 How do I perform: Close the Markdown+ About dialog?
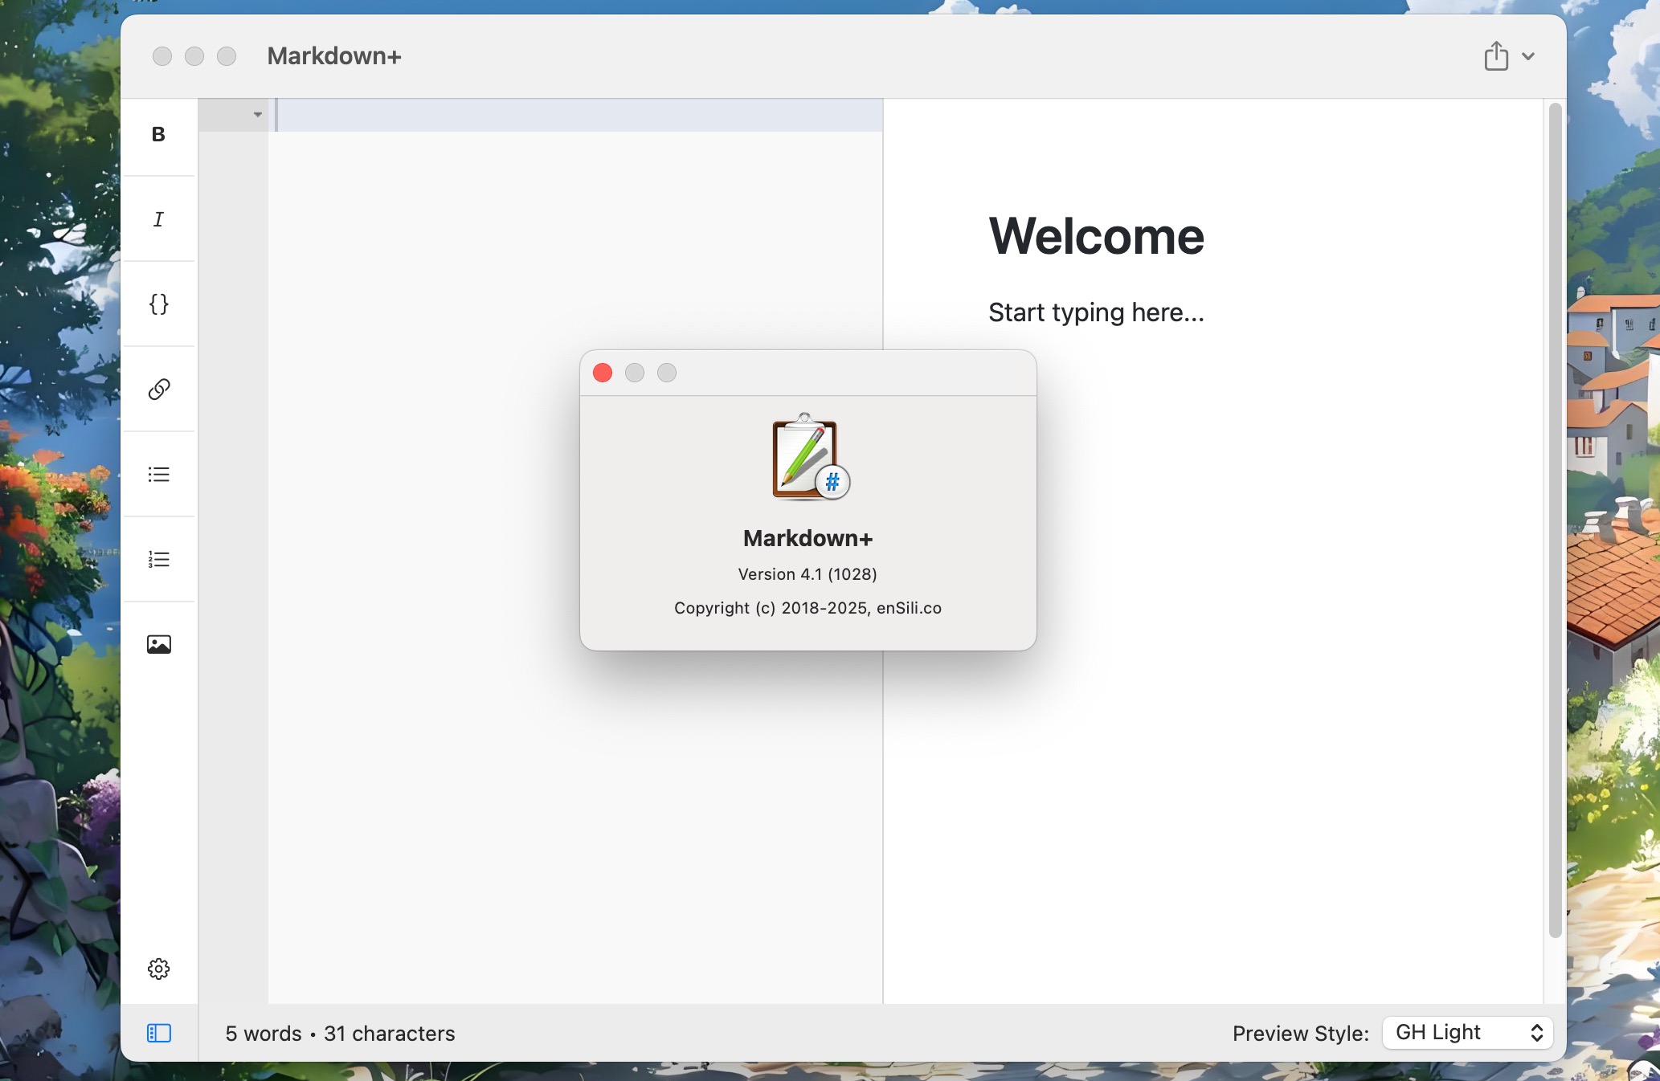point(603,373)
